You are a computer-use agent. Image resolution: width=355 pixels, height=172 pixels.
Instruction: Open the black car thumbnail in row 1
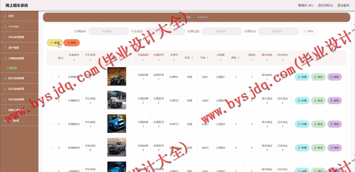coord(116,76)
